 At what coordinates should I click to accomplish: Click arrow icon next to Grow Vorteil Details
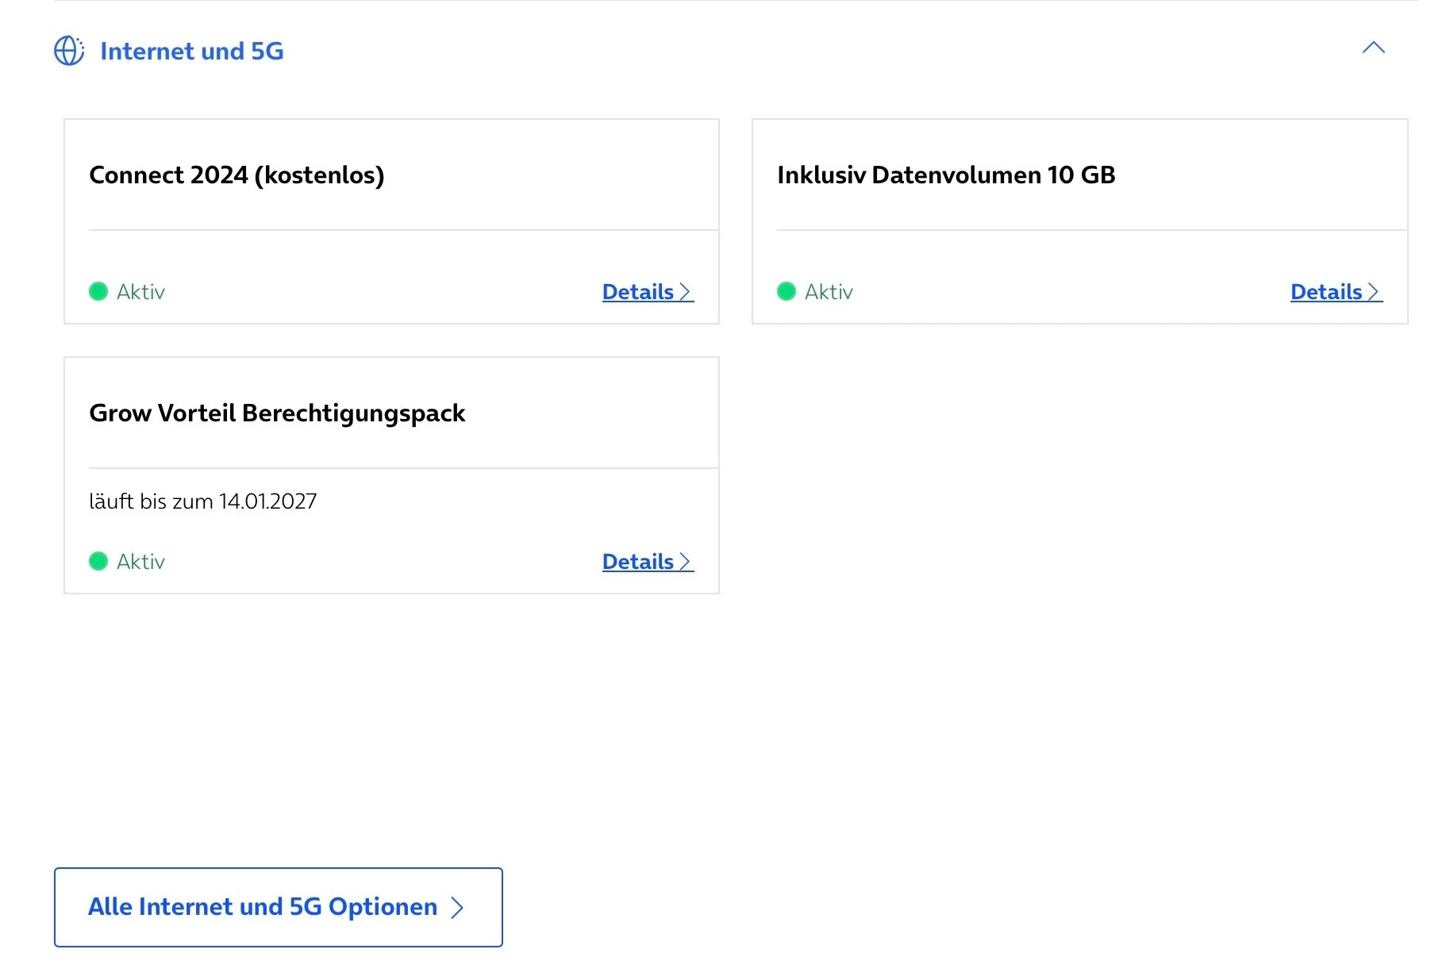686,562
